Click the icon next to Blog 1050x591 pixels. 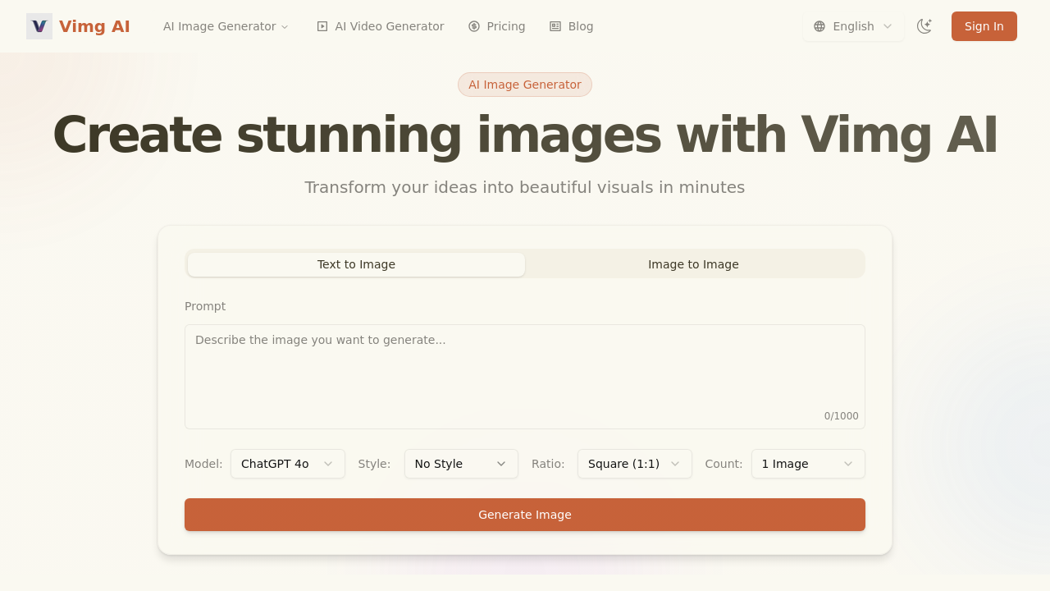[x=554, y=25]
